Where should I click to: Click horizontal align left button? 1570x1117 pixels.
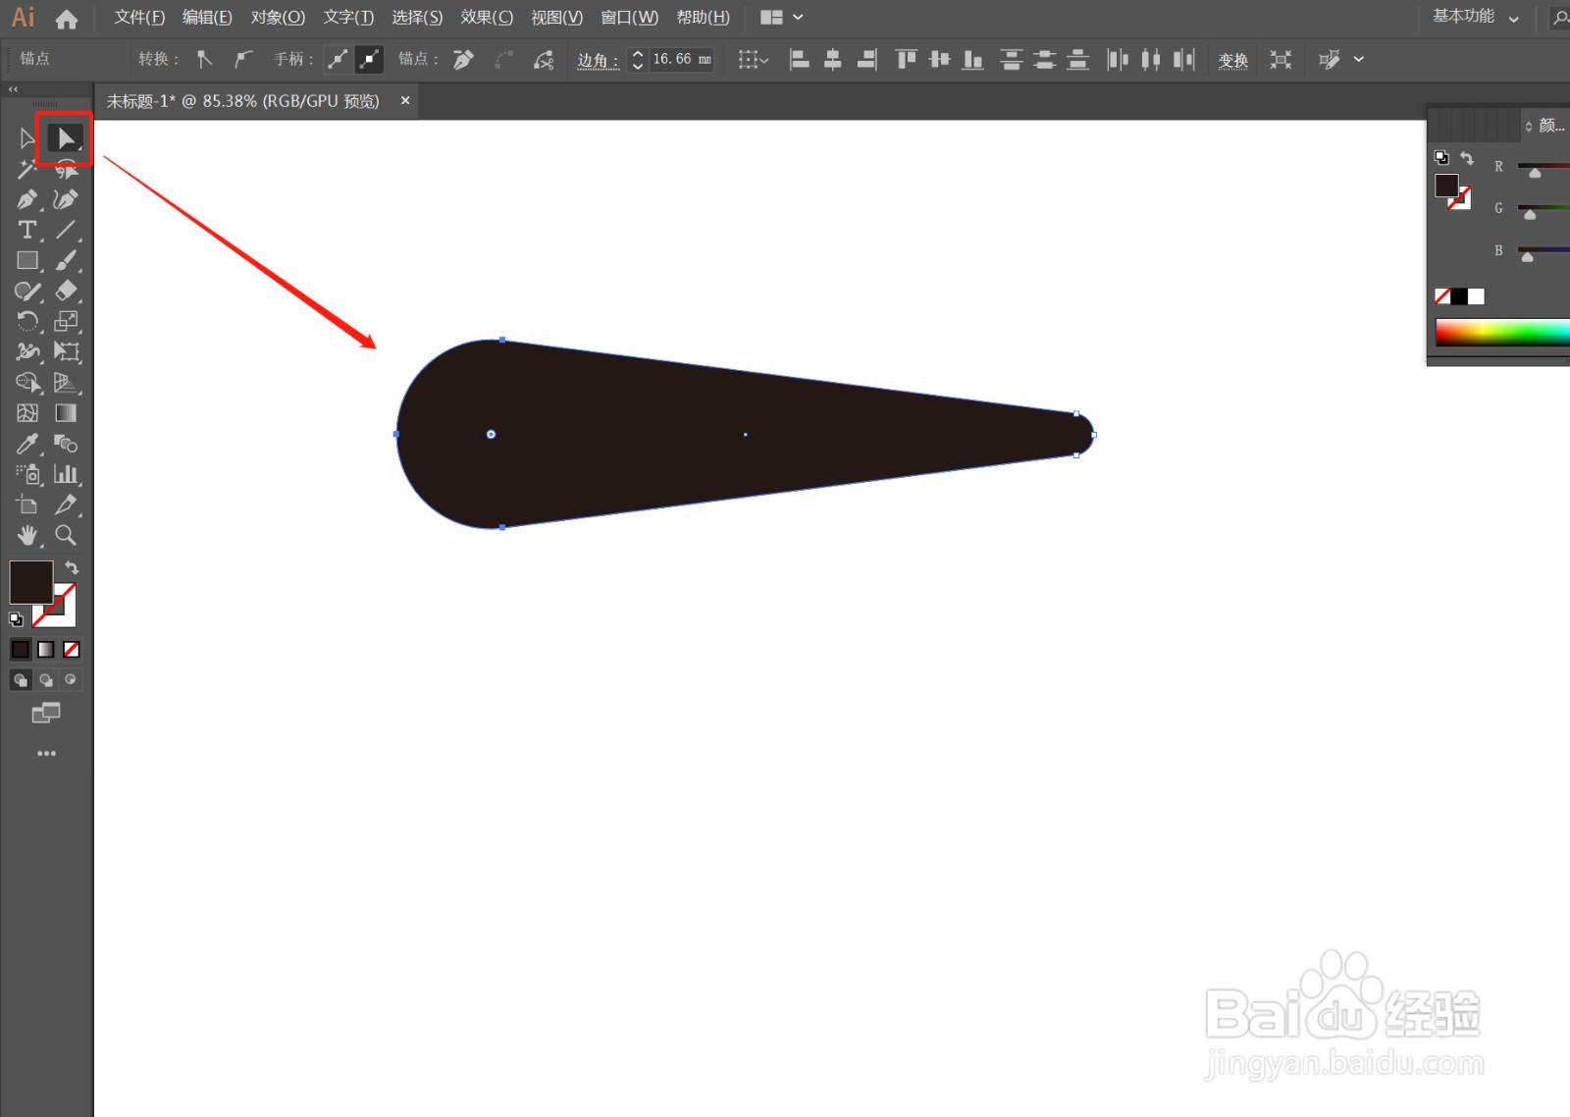click(800, 60)
